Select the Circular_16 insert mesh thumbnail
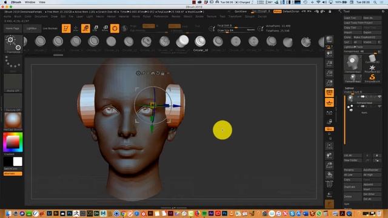The width and height of the screenshot is (388, 218). (x=200, y=42)
